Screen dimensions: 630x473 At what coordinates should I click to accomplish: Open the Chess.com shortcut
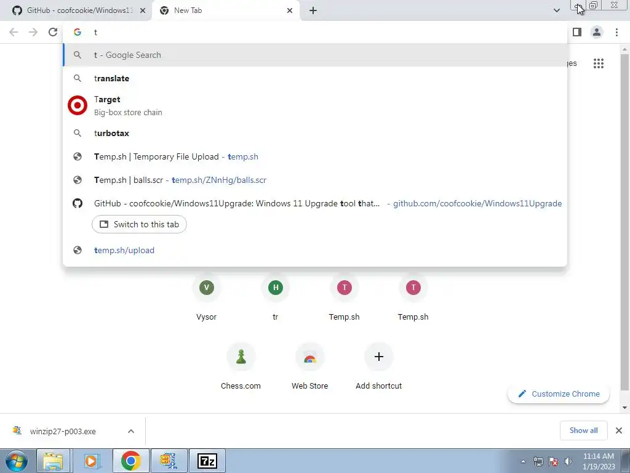[x=241, y=367]
